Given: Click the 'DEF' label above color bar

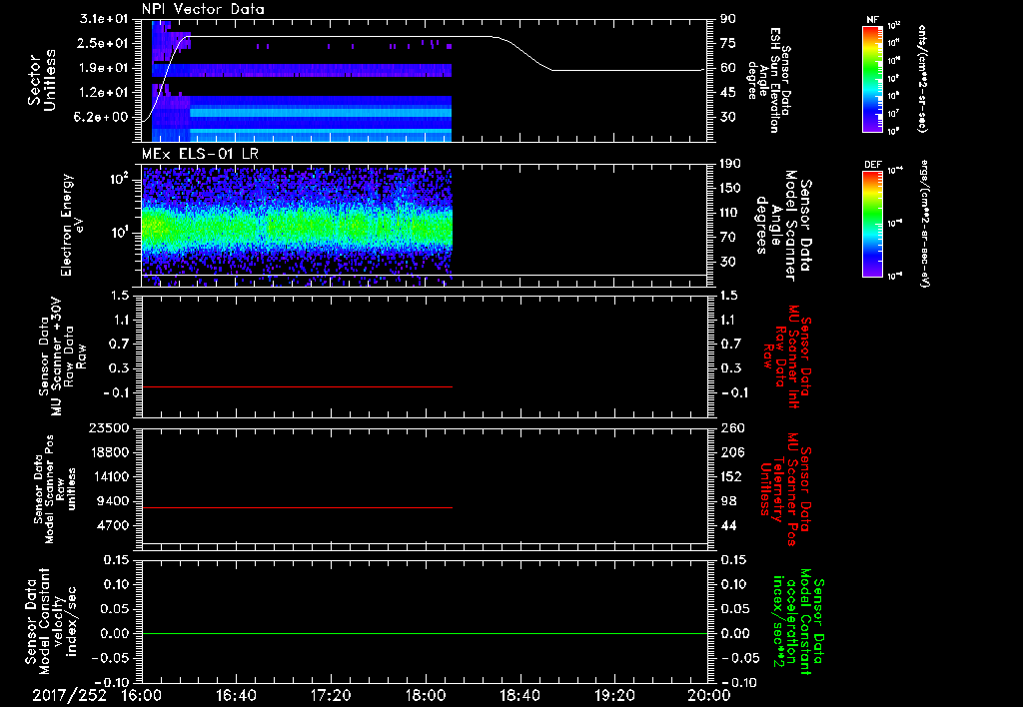Looking at the screenshot, I should point(872,165).
